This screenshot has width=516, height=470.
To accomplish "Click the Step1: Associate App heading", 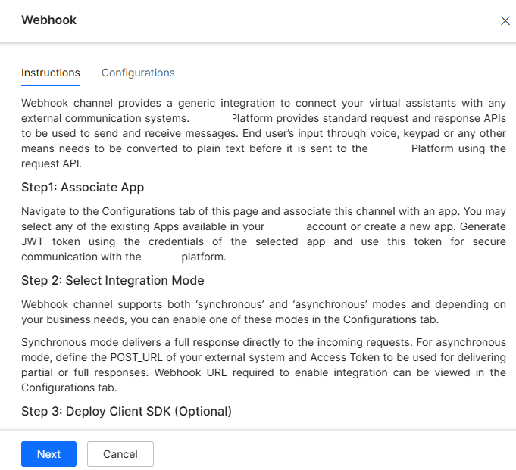I will pos(83,187).
